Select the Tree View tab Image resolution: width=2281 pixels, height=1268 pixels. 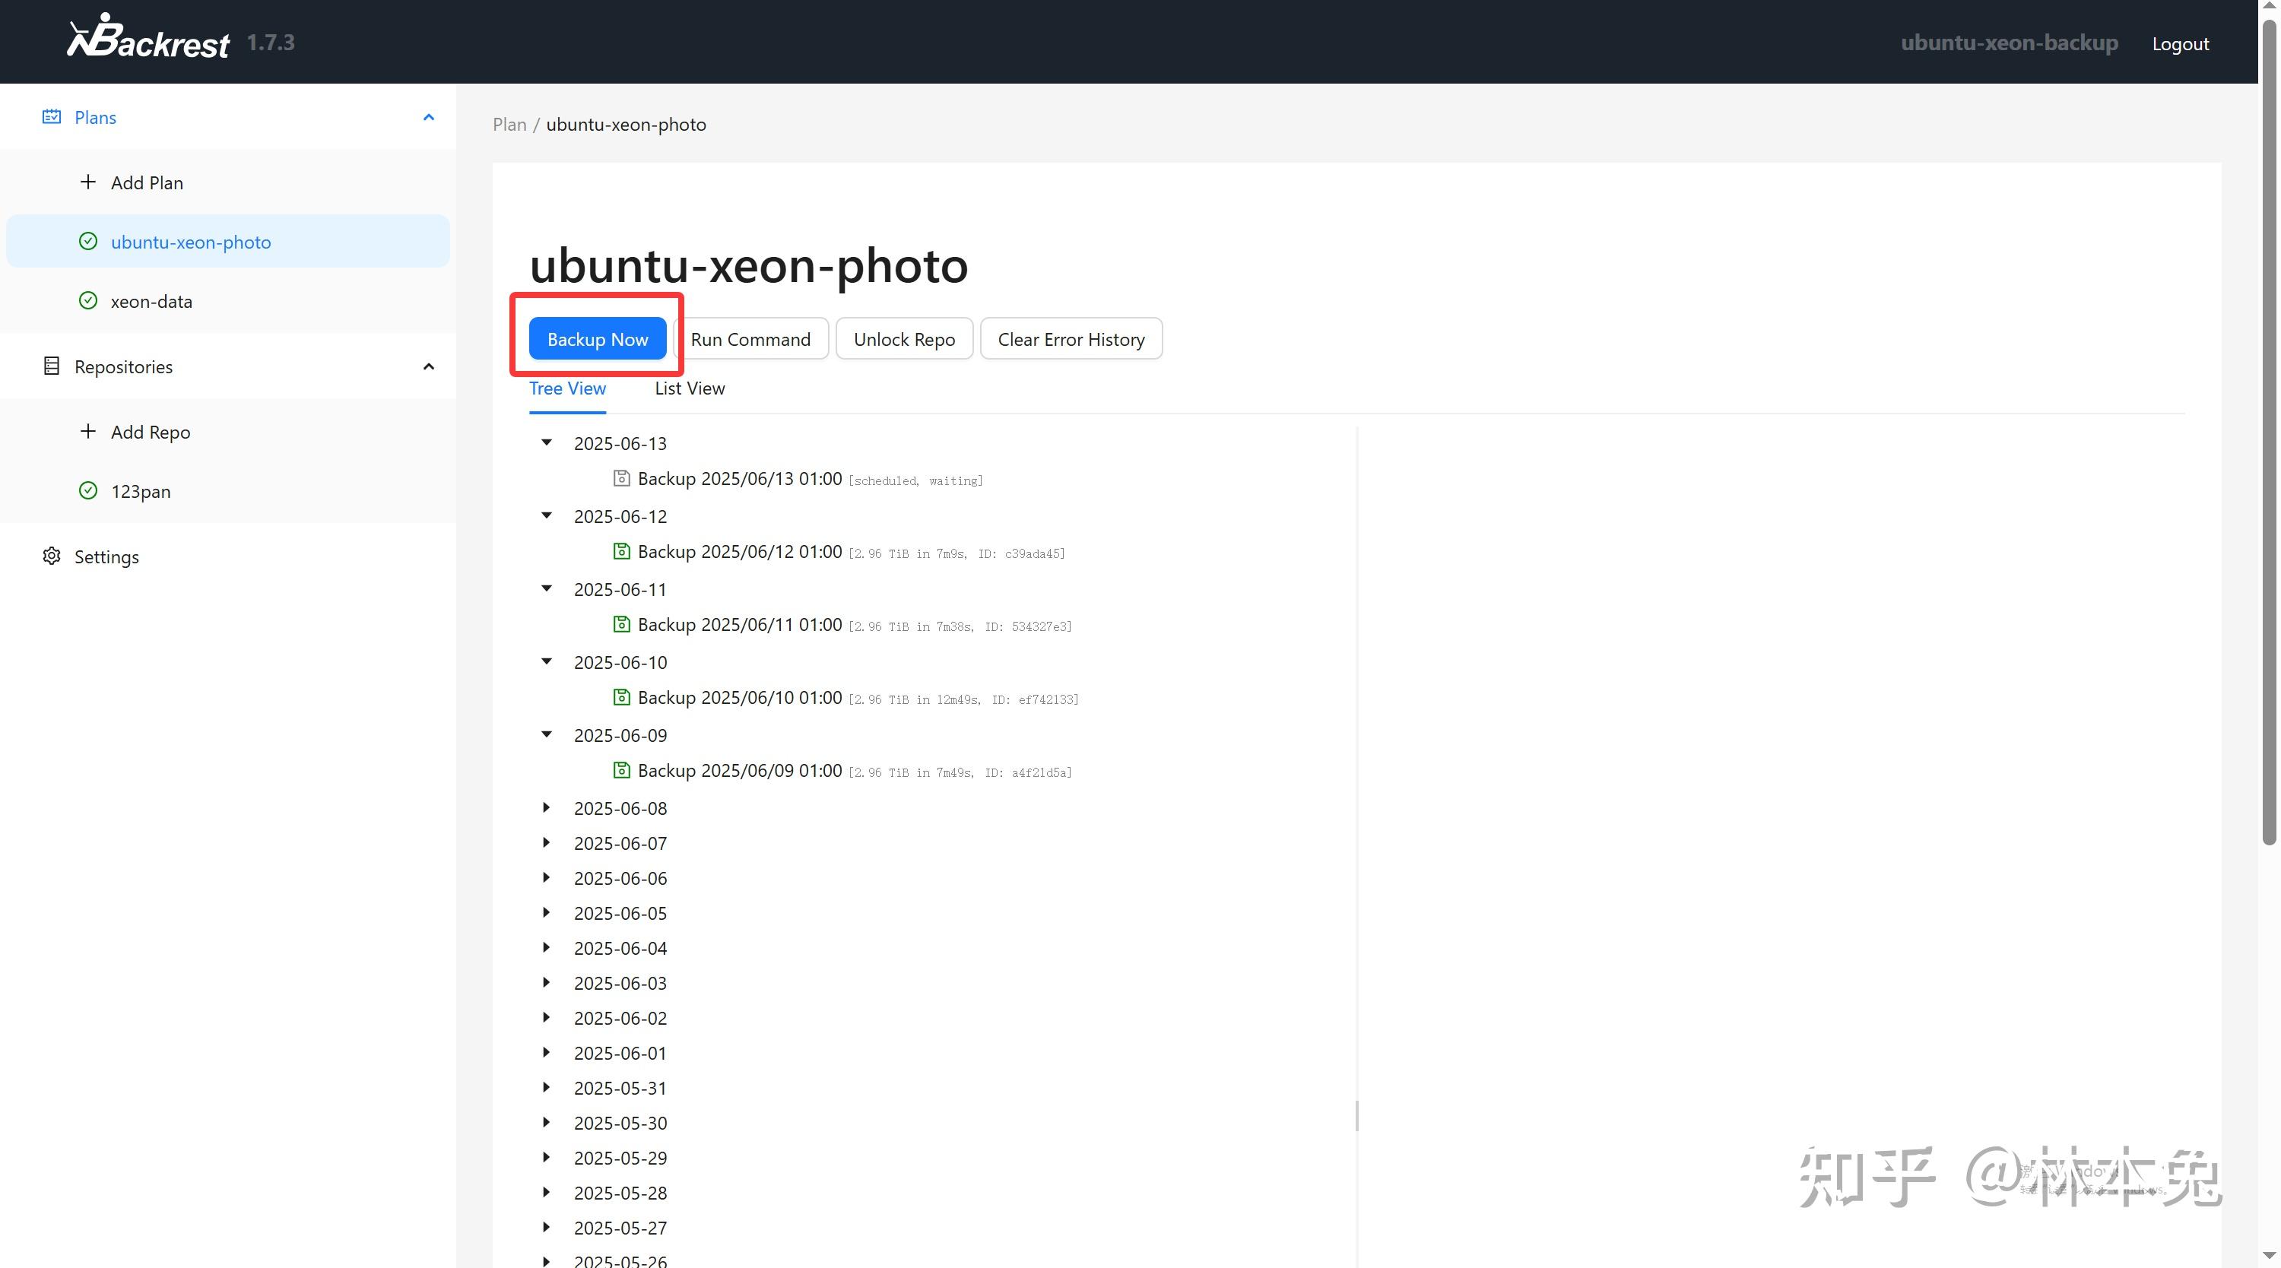566,388
